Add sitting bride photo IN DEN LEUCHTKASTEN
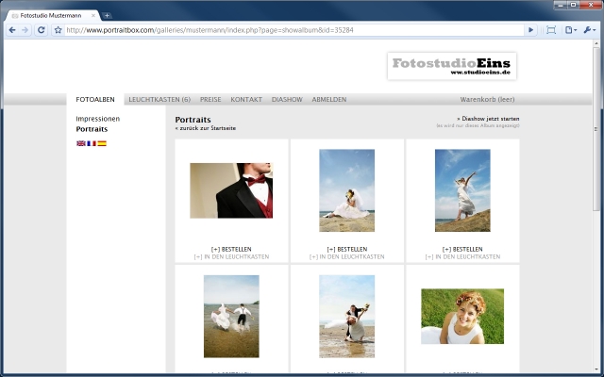604x377 pixels. pyautogui.click(x=346, y=256)
